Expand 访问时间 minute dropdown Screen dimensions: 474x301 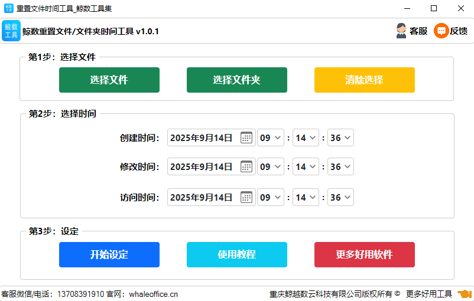click(306, 198)
